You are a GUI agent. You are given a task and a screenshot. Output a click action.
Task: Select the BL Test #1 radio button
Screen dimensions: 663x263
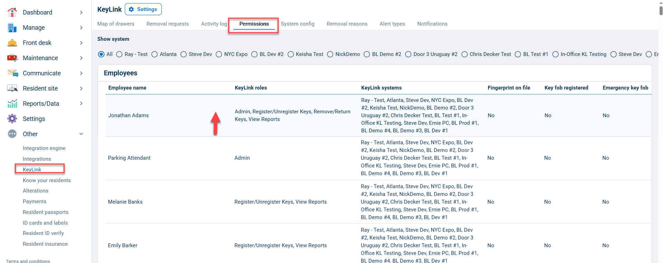coord(518,54)
